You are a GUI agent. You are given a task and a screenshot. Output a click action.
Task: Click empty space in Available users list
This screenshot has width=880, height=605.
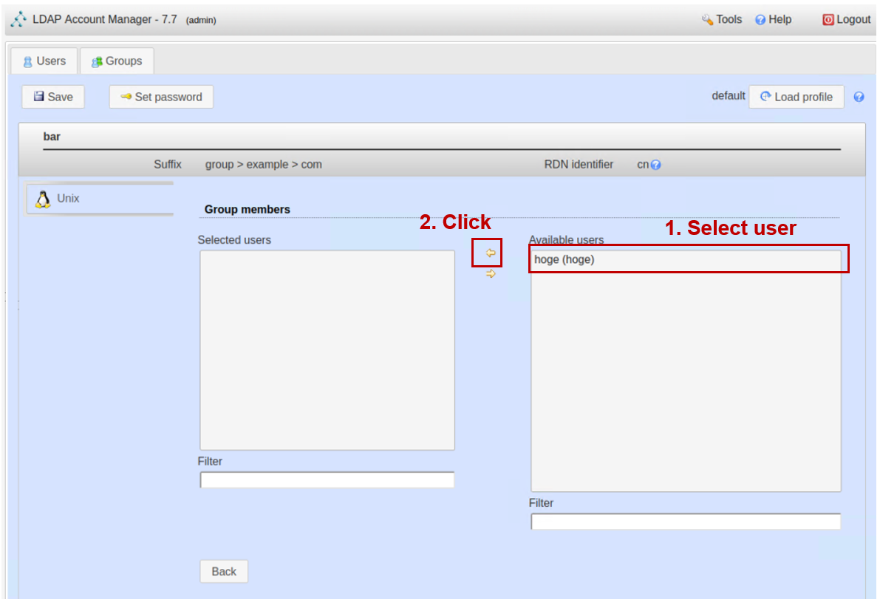pos(685,384)
